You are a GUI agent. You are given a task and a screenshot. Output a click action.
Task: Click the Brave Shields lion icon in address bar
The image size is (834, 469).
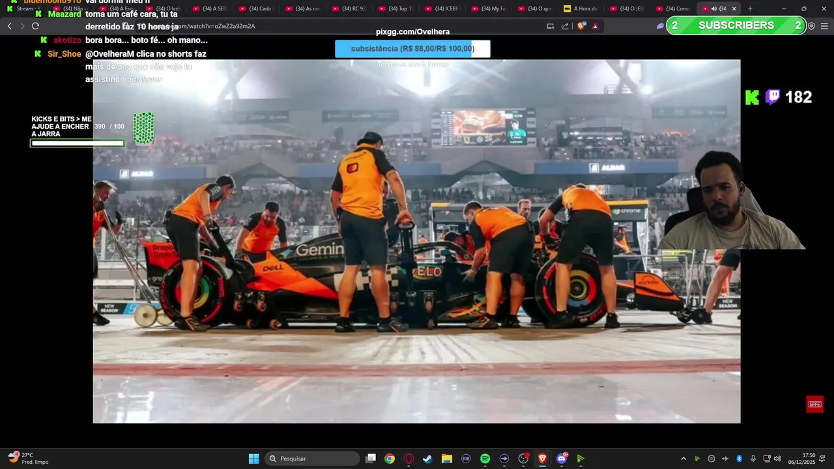tap(581, 26)
